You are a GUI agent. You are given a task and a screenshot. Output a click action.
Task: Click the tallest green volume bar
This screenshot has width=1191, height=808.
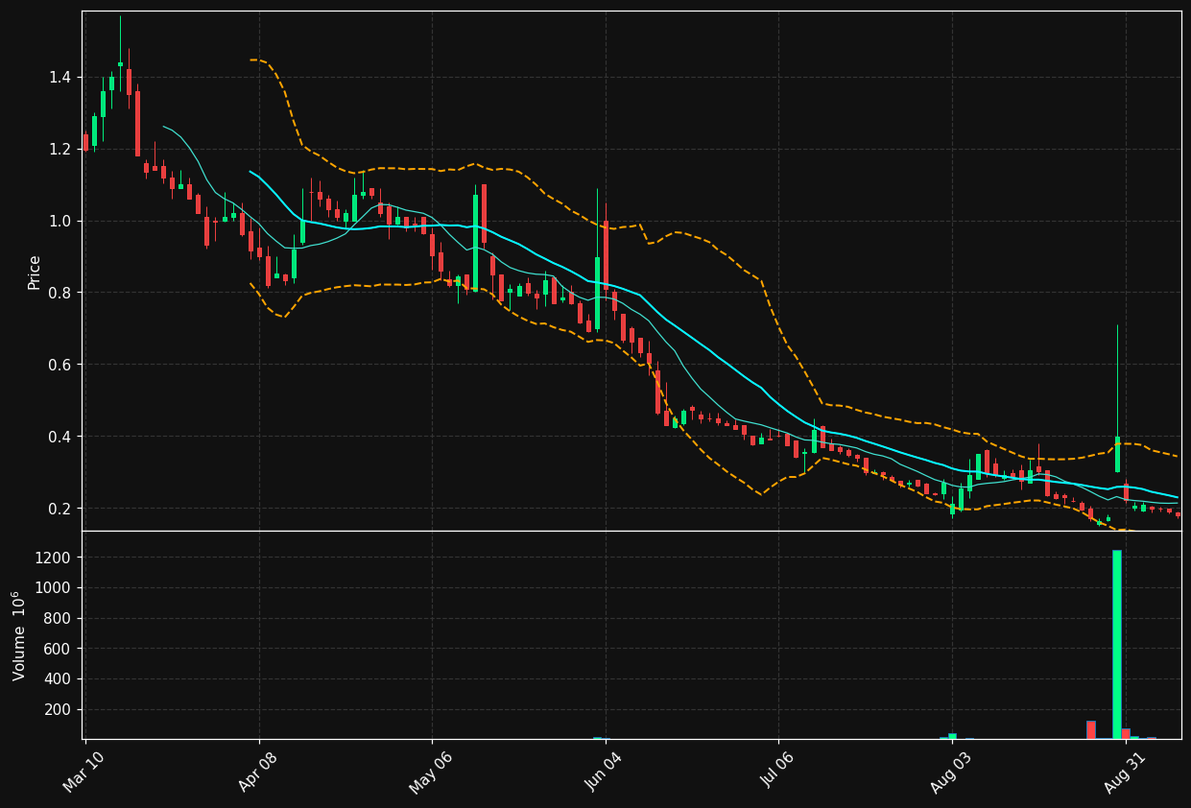pyautogui.click(x=1117, y=644)
